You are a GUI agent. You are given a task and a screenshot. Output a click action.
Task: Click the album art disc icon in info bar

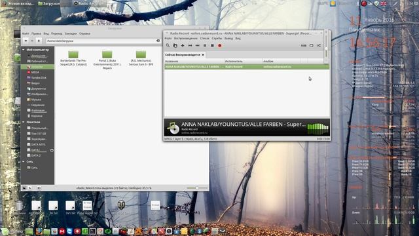tap(173, 128)
